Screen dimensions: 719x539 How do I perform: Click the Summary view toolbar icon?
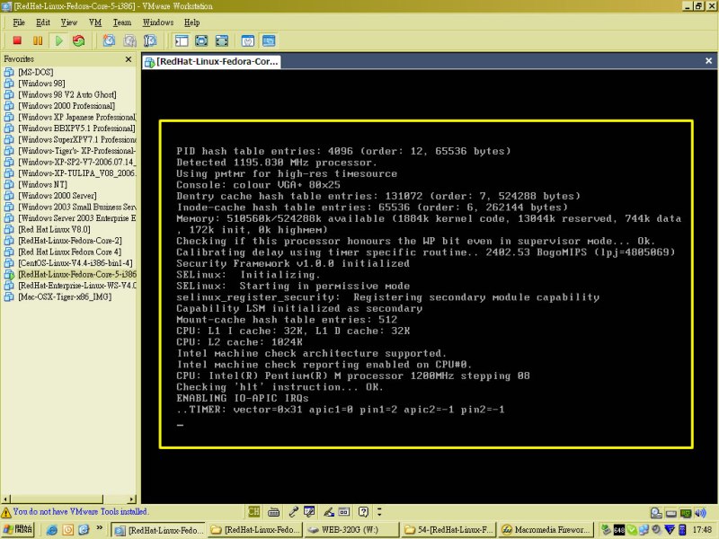tap(248, 40)
